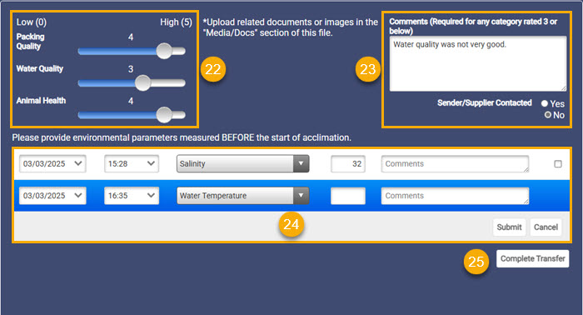This screenshot has width=583, height=315.
Task: Click the 'Upload related documents' note text
Action: (291, 27)
